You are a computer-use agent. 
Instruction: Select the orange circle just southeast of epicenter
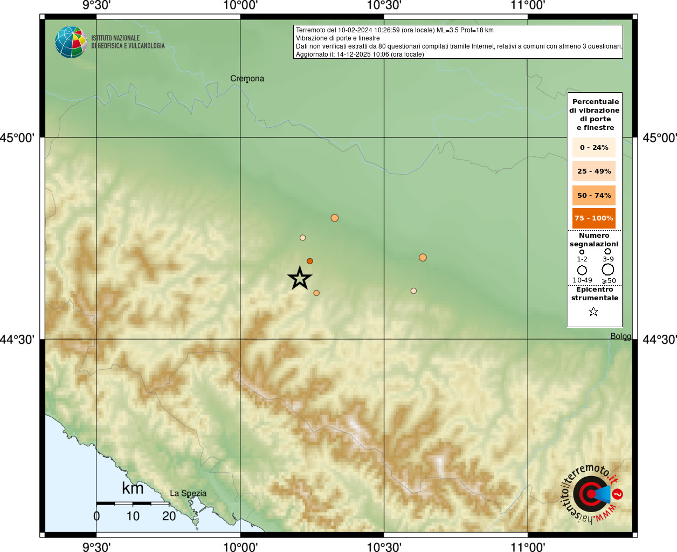[x=316, y=293]
